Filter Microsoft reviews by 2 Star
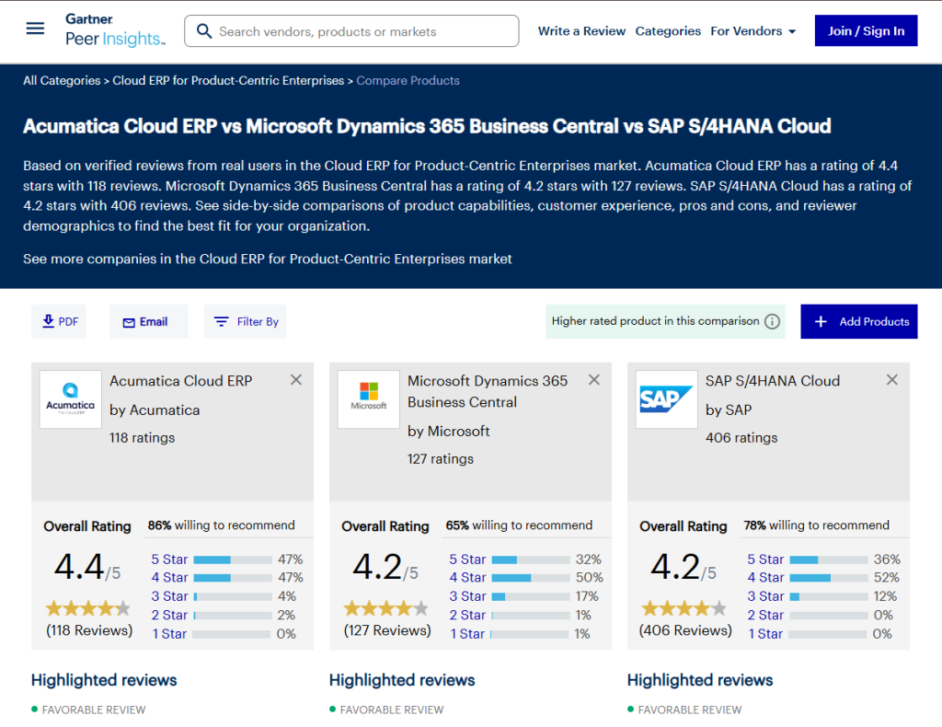Viewport: 942px width, 727px height. point(467,615)
